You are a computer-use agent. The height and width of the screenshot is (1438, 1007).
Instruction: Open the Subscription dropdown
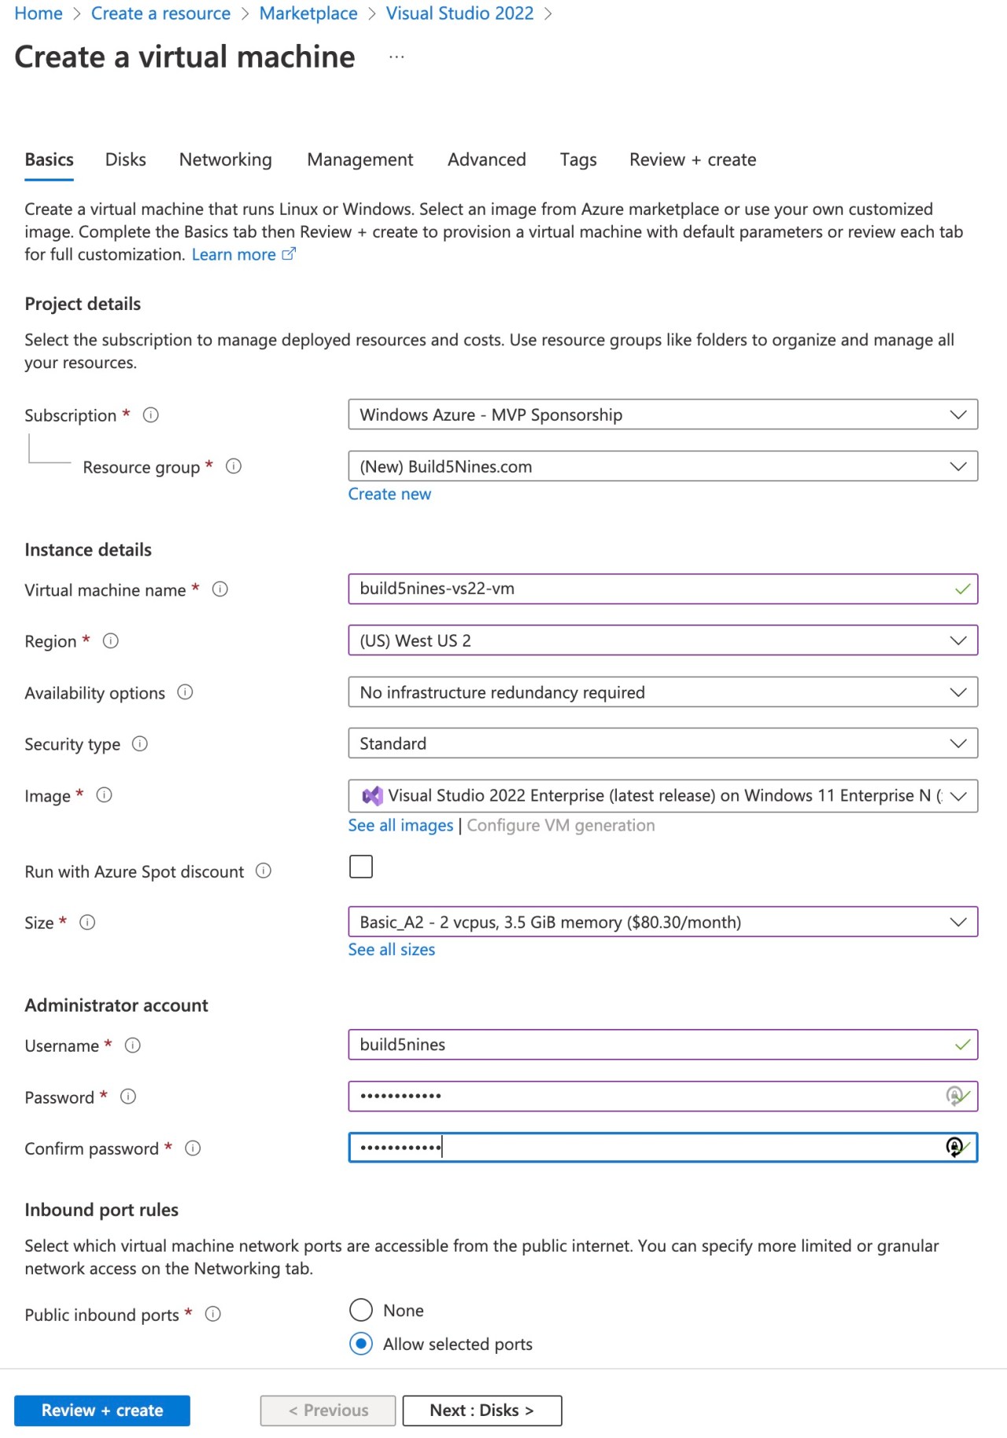pyautogui.click(x=957, y=415)
